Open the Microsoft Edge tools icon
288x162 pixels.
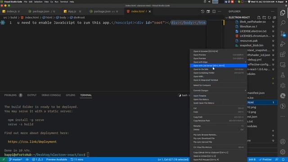[x=283, y=96]
